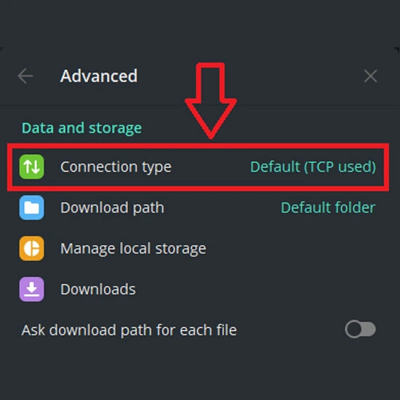Viewport: 400px width, 400px height.
Task: Click the green Connection type arrows icon
Action: 31,167
